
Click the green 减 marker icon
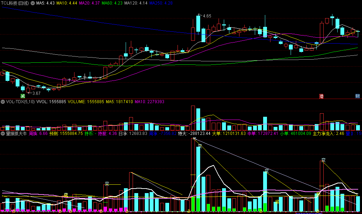(23, 96)
